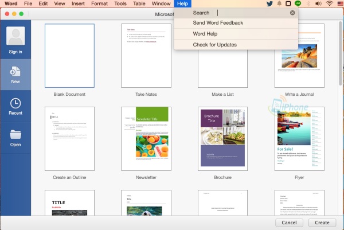Click the Cancel button
344x230 pixels.
point(289,223)
